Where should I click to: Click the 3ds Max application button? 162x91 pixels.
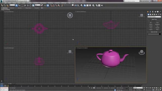(x=2, y=1)
